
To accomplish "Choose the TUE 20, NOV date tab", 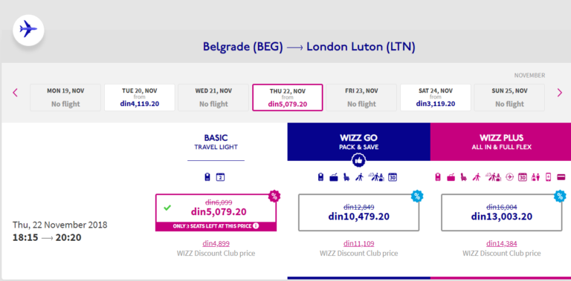I will (x=140, y=97).
